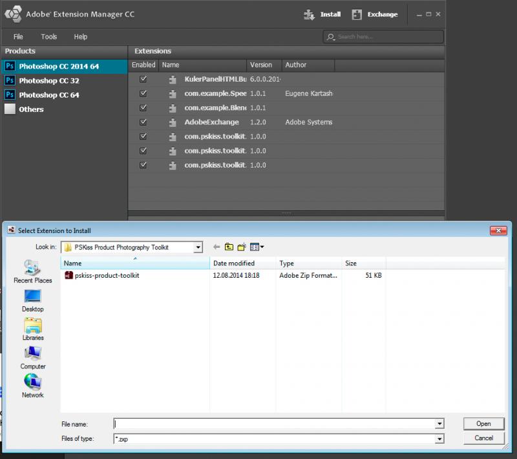This screenshot has width=517, height=459.
Task: Disable the KulerPanelHTMLBu extension checkbox
Action: [143, 79]
